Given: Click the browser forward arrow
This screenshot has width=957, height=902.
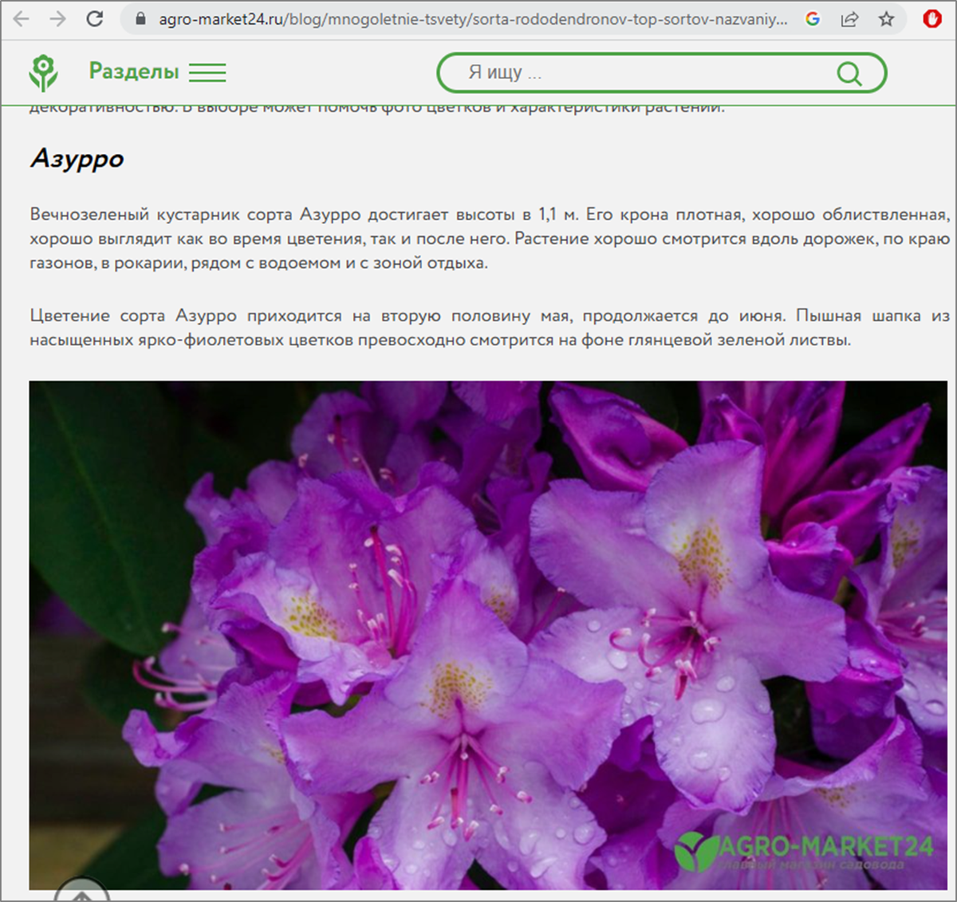Looking at the screenshot, I should (x=57, y=19).
